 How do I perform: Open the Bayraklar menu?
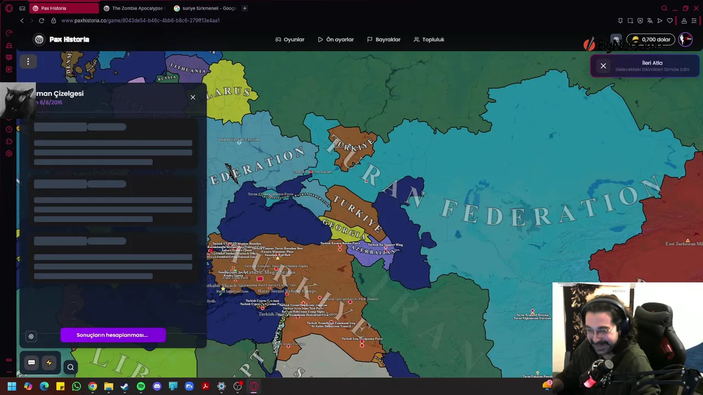pyautogui.click(x=384, y=39)
